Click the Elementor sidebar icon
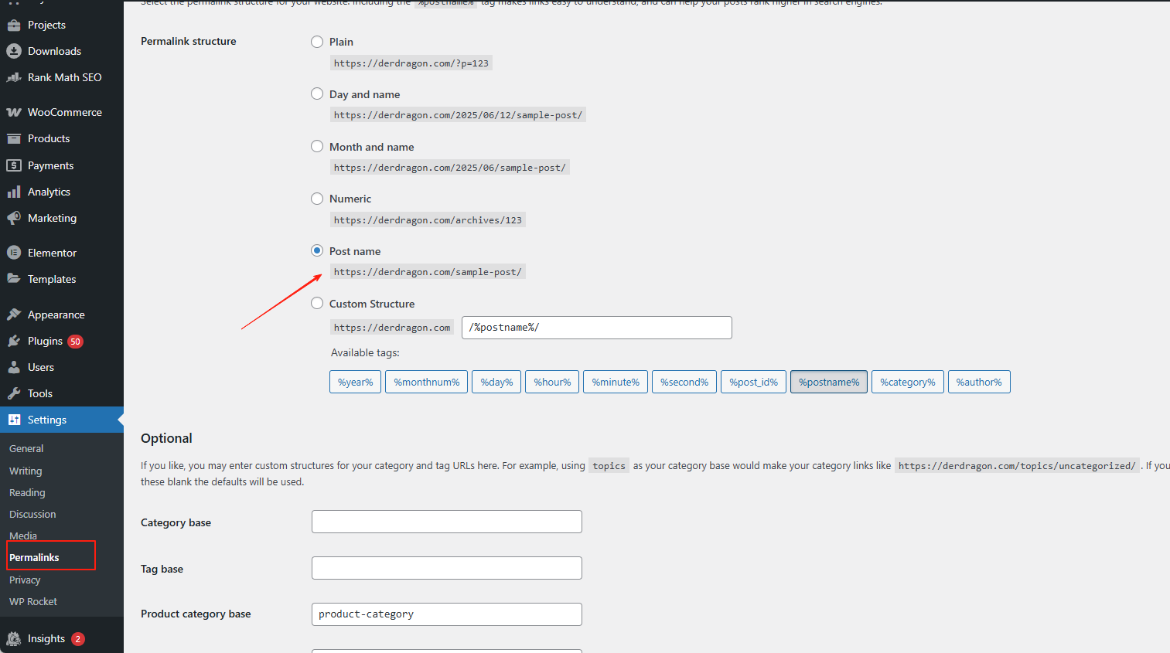 (x=14, y=253)
